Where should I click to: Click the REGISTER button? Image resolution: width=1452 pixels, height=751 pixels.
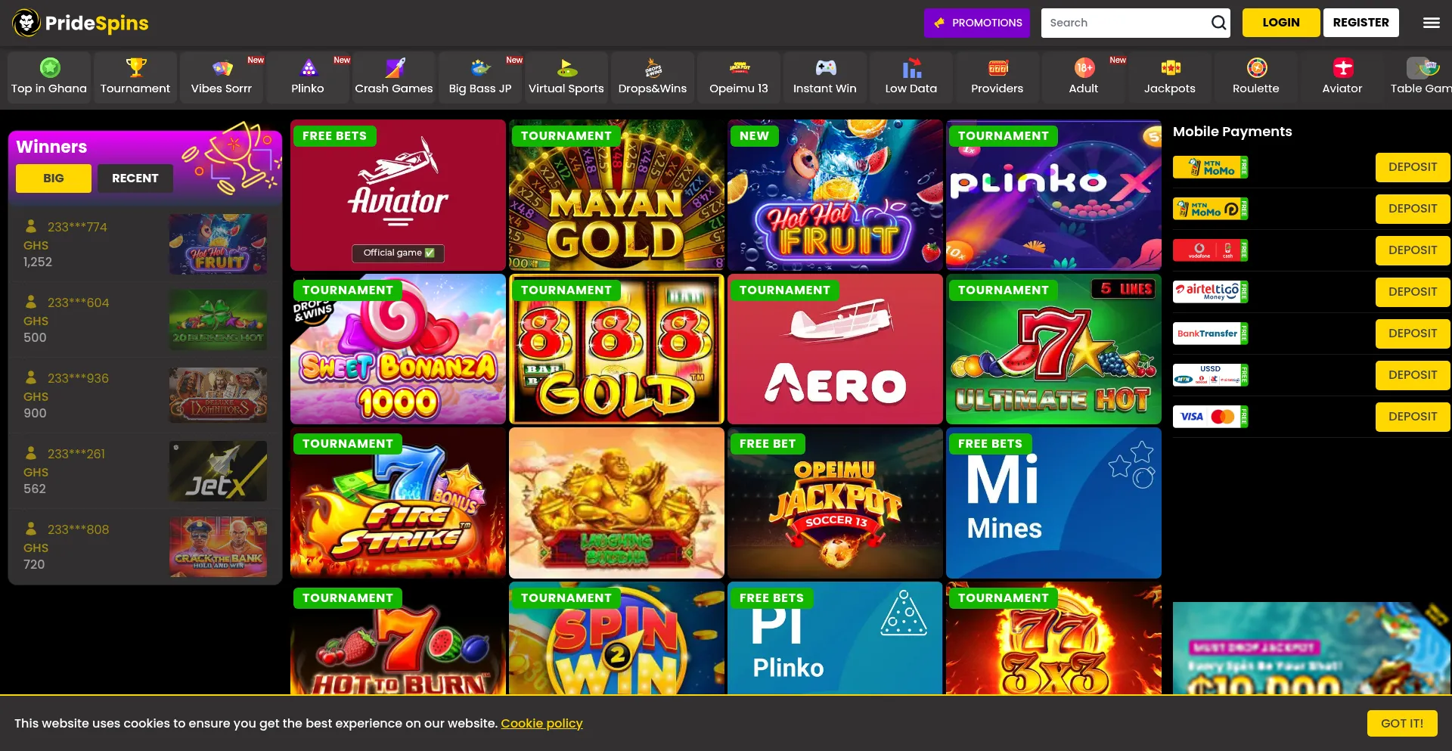[1361, 23]
